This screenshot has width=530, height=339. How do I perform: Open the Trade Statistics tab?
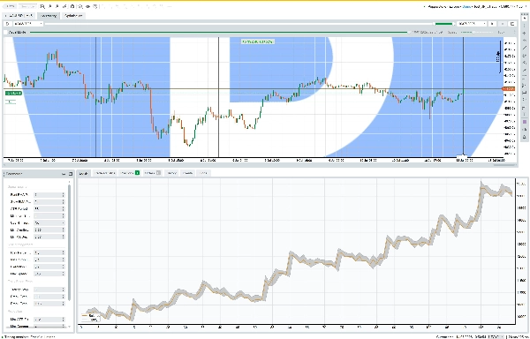(x=105, y=173)
